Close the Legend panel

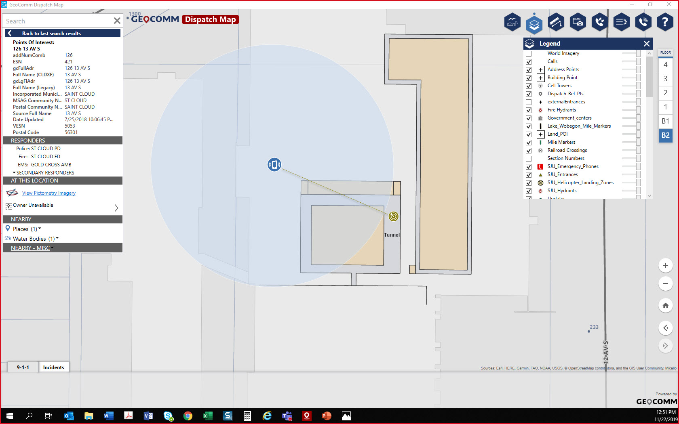coord(647,44)
